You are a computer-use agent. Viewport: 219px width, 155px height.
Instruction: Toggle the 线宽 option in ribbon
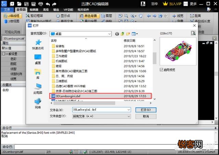click(x=178, y=16)
